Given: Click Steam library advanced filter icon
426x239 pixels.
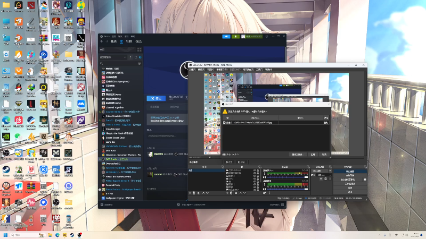Looking at the screenshot, I should [140, 64].
